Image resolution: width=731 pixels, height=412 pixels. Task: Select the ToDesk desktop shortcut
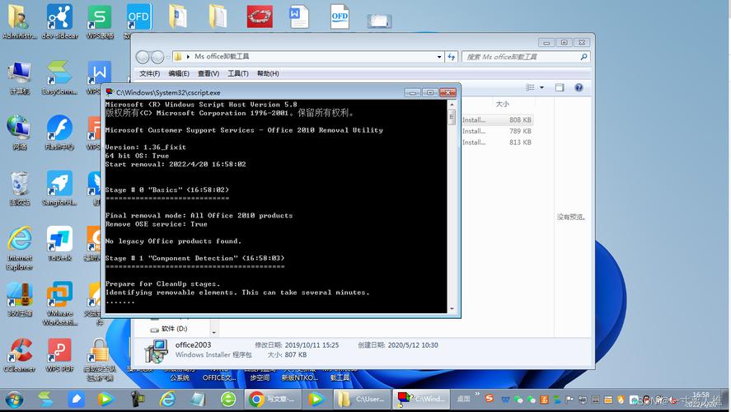click(x=59, y=243)
